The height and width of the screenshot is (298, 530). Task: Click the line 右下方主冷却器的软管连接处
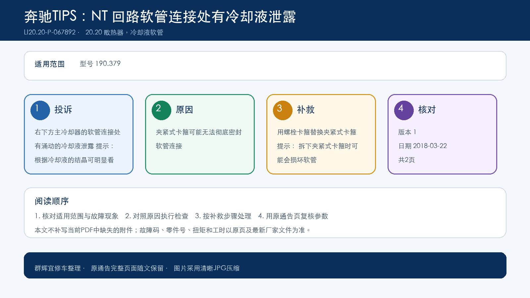tap(78, 132)
